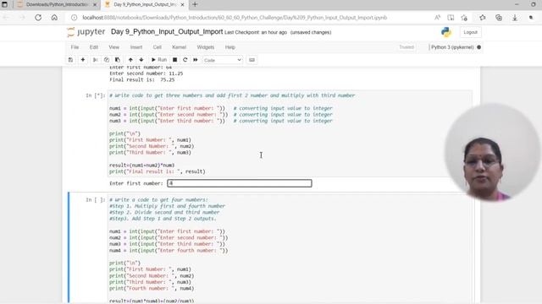
Task: Paste cells below icon in the toolbar
Action: [118, 60]
